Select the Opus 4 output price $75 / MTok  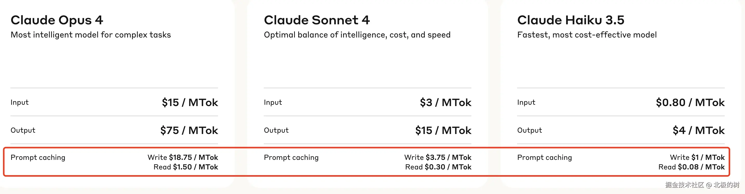click(189, 130)
